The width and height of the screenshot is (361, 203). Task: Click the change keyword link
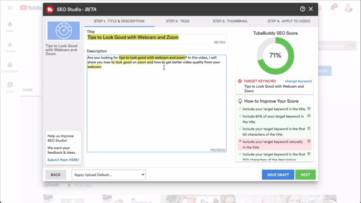click(298, 81)
